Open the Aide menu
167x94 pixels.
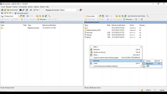point(47,7)
